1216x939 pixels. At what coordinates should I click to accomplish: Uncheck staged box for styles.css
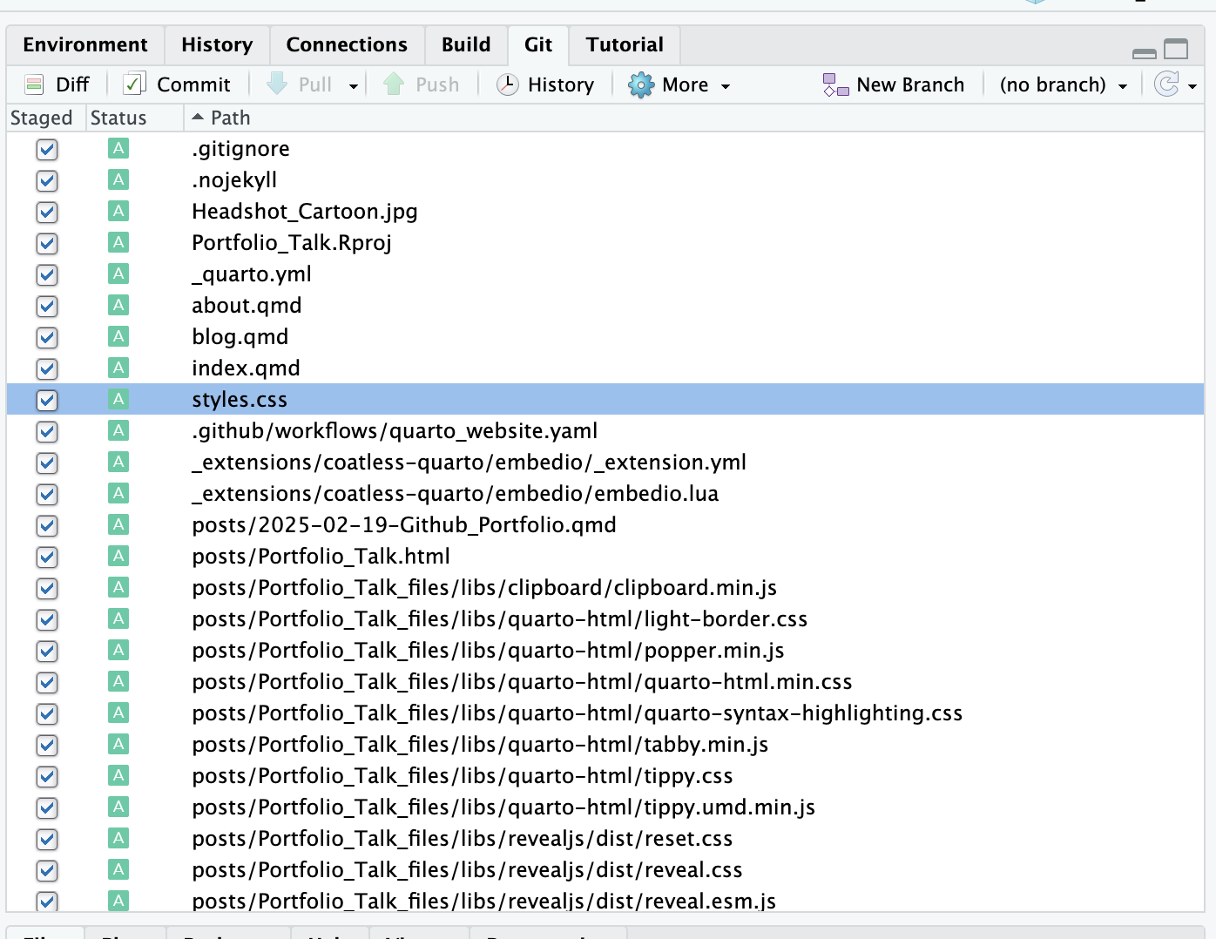tap(47, 401)
